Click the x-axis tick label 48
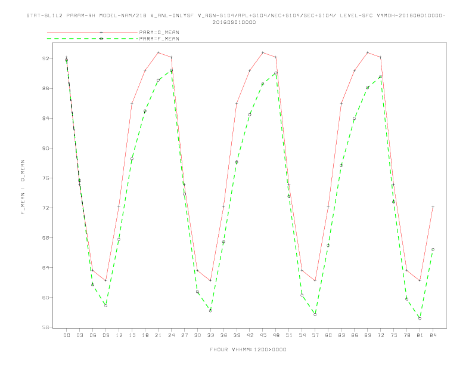The height and width of the screenshot is (365, 472). (x=276, y=335)
